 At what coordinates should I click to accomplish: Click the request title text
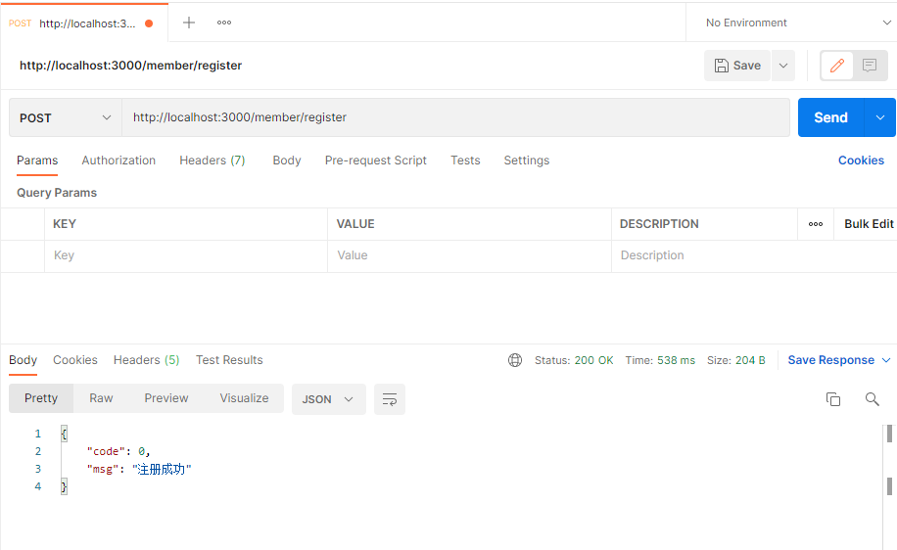(130, 66)
